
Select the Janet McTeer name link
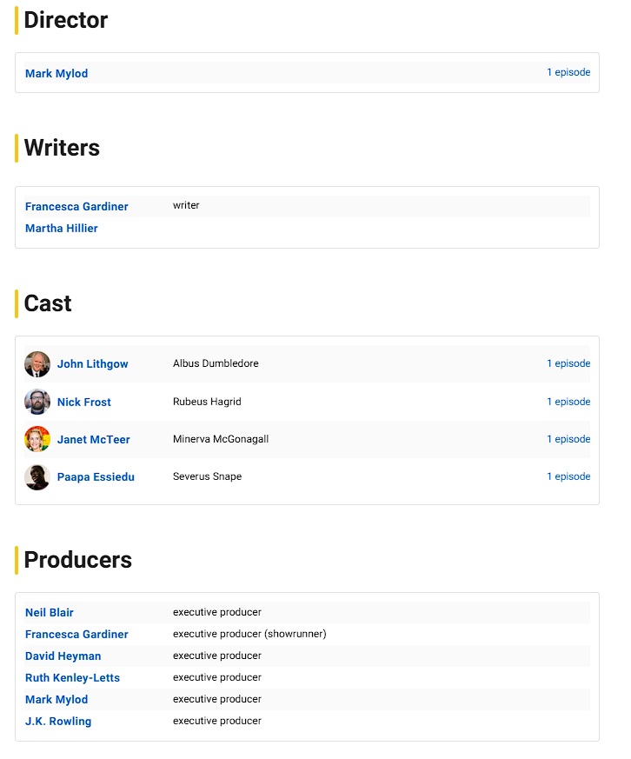coord(94,440)
